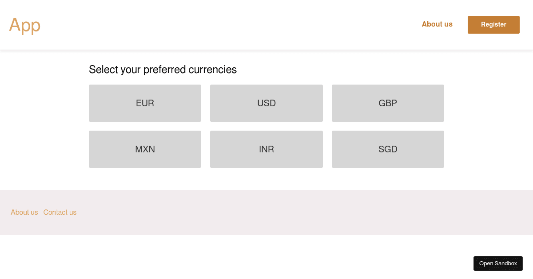Select the SGD currency tile
Screen dimensions: 533x279
(388, 149)
